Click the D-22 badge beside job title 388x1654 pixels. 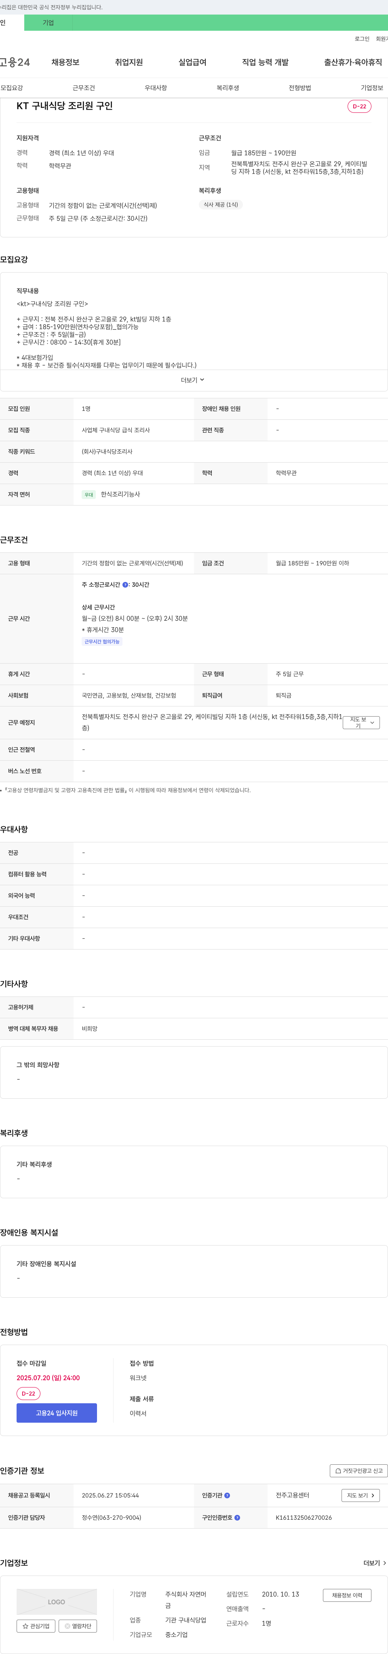359,107
